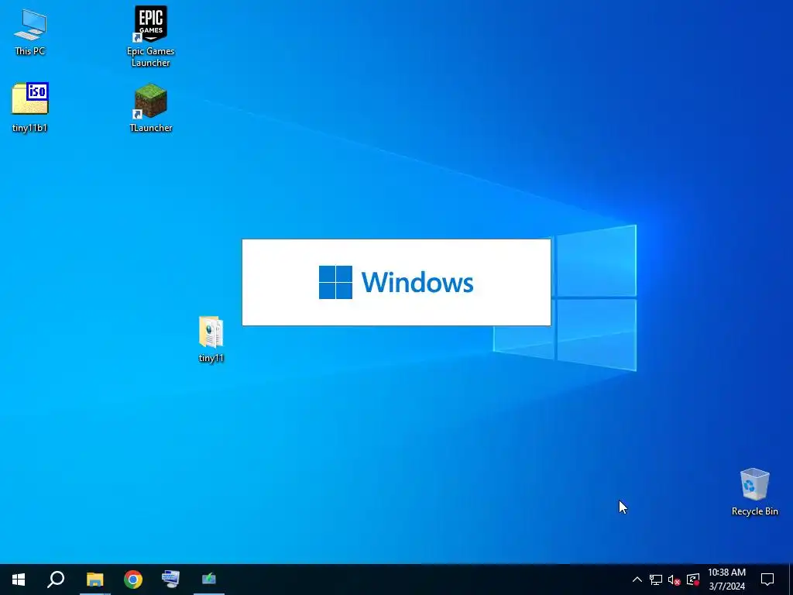Click the muted volume tray icon
Screen dimensions: 793x595
(x=675, y=580)
